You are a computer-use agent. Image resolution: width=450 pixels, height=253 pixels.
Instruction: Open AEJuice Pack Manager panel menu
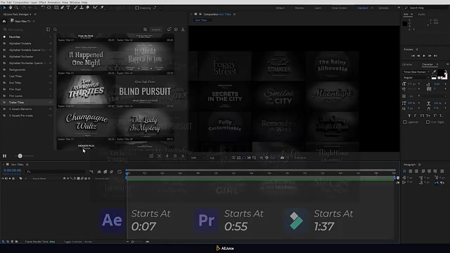[35, 14]
